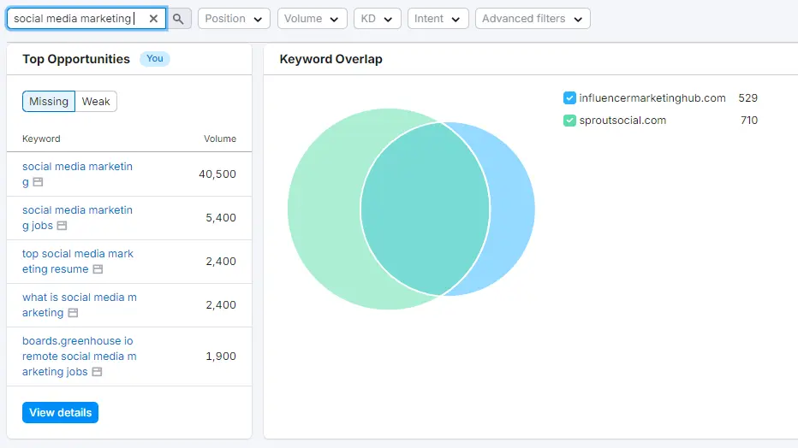Expand the KD filter dropdown
This screenshot has width=798, height=448.
tap(377, 19)
